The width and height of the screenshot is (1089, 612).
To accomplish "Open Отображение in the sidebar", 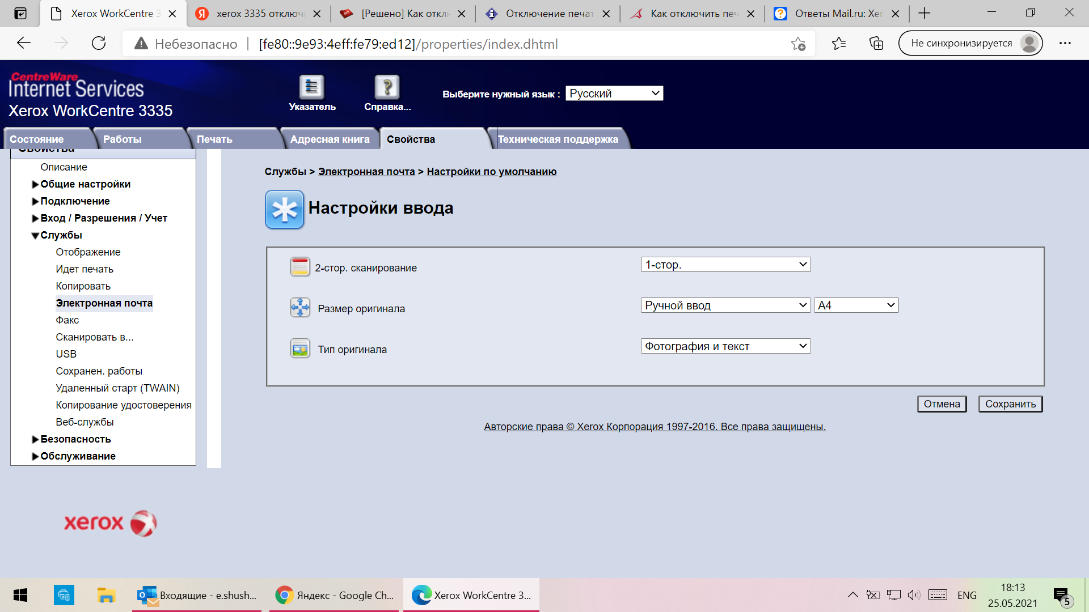I will pyautogui.click(x=88, y=252).
